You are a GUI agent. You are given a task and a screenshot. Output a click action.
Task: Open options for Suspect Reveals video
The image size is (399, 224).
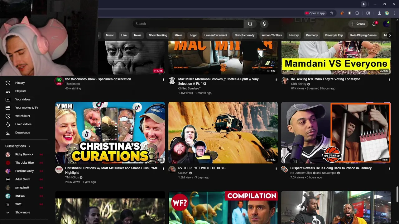pos(389,168)
